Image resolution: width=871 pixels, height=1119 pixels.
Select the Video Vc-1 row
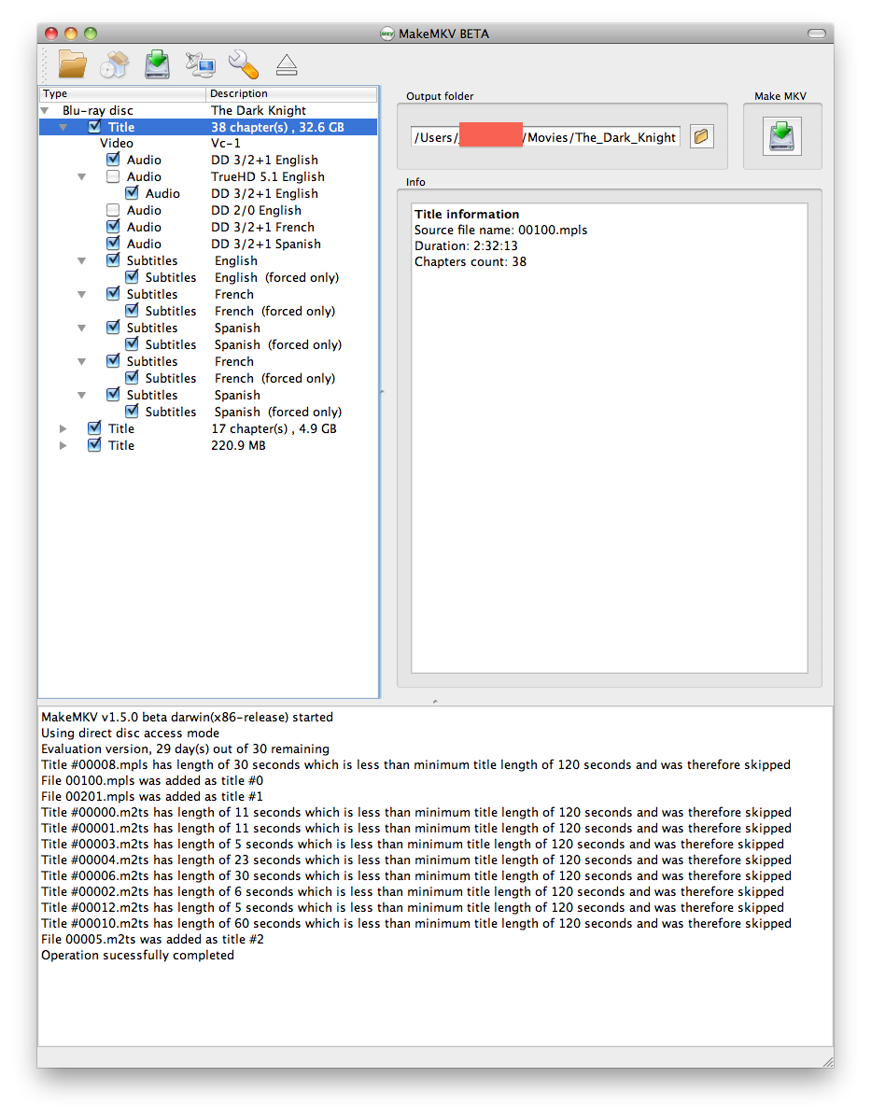[x=208, y=144]
